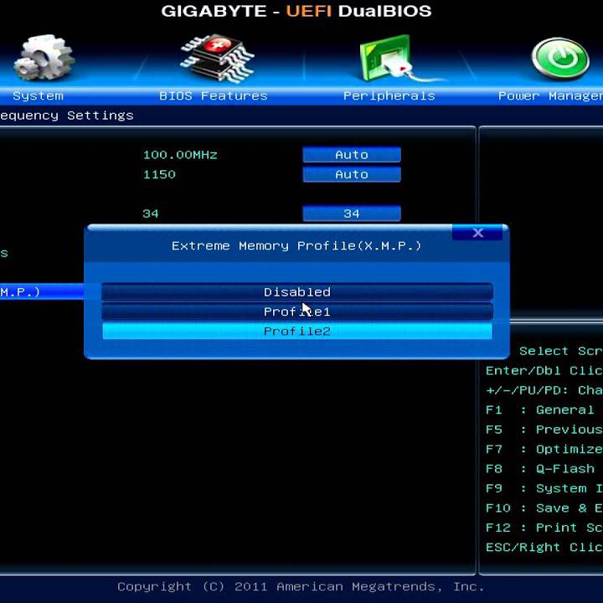
Task: Open the Auto setting beside 100.00MHz
Action: [x=351, y=155]
